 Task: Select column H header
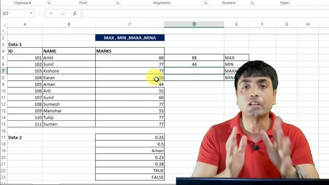point(308,24)
